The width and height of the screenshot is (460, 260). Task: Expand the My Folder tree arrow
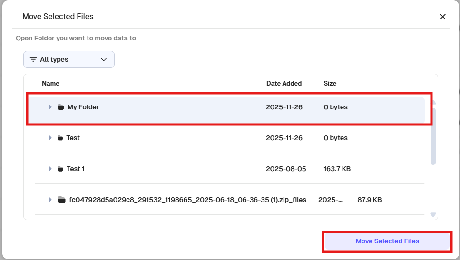pyautogui.click(x=50, y=107)
